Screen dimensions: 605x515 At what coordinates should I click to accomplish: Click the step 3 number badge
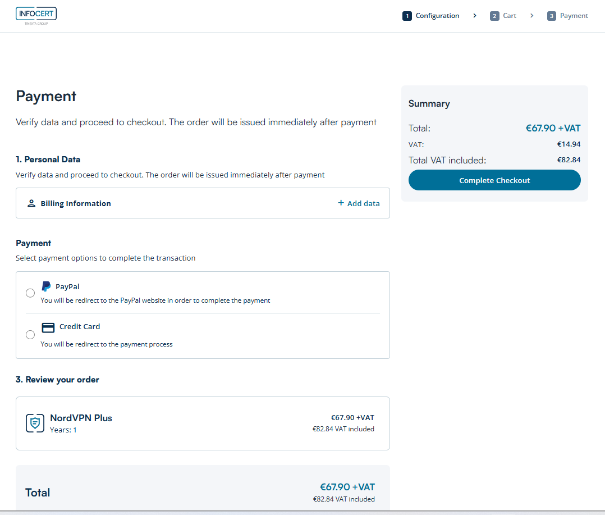pyautogui.click(x=551, y=16)
